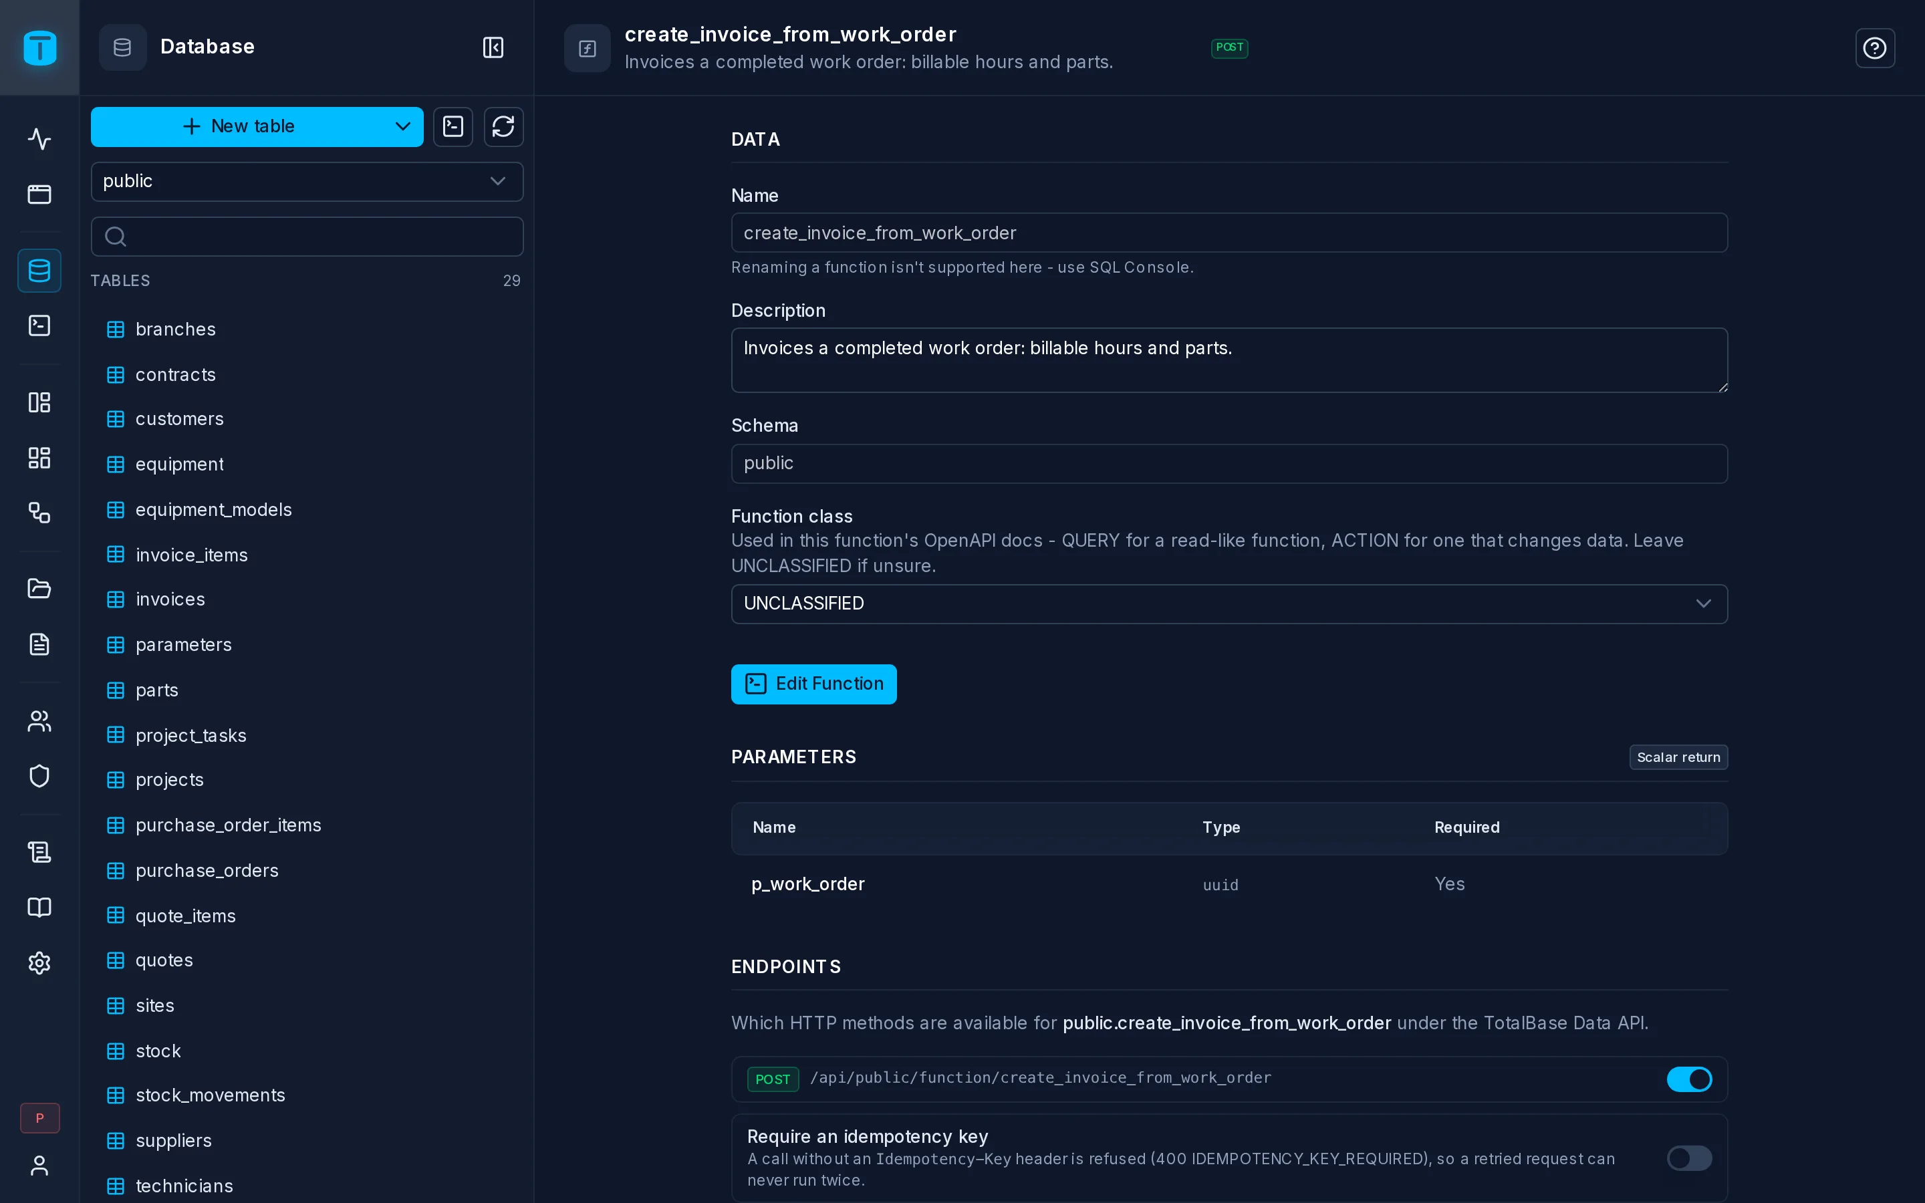Click the Scalar return badge

1678,757
